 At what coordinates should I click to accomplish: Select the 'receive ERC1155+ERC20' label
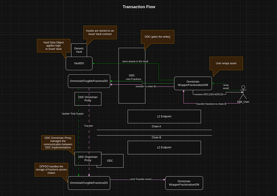coord(209,94)
